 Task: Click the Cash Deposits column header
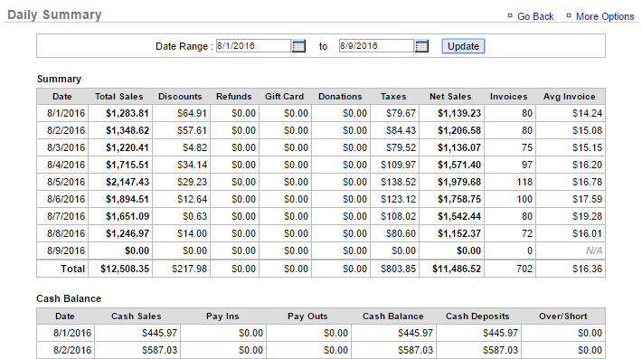point(477,316)
